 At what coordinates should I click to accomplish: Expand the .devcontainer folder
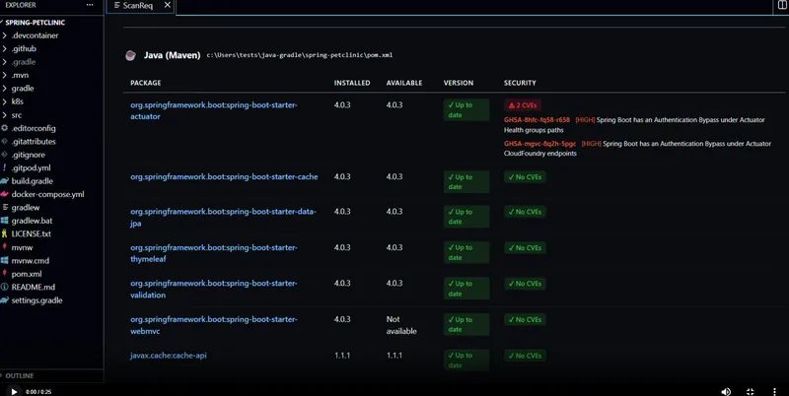pos(35,35)
